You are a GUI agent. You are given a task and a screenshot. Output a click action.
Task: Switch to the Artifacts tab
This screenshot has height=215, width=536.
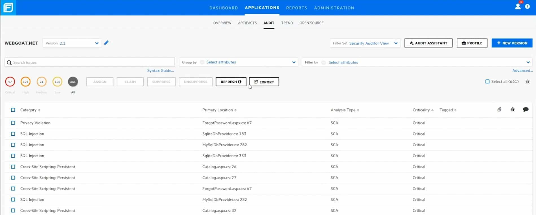[x=247, y=23]
